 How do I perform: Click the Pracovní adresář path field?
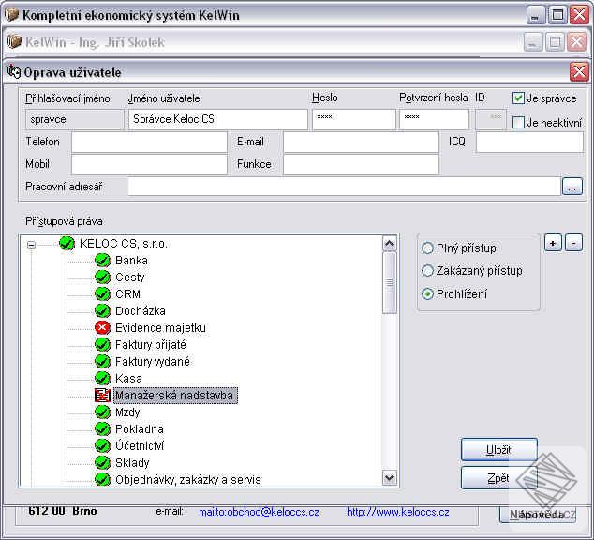345,187
